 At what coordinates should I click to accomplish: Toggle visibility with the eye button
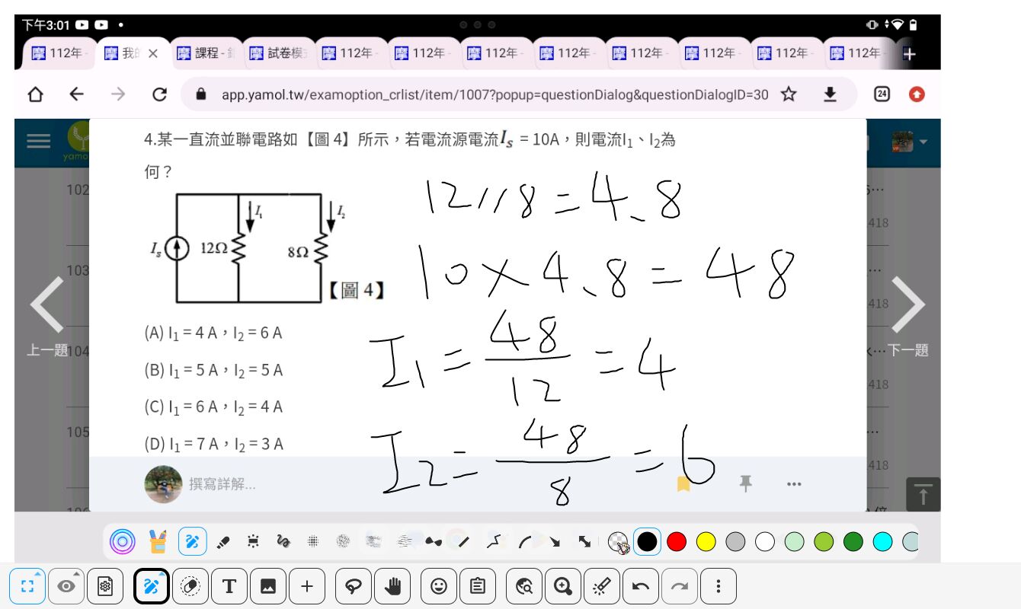point(67,586)
